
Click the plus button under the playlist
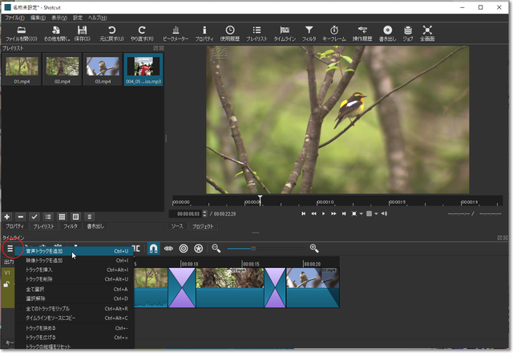pyautogui.click(x=7, y=217)
